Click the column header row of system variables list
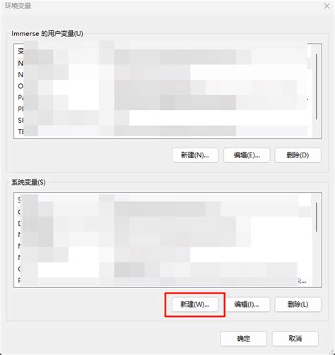335x355 pixels. coord(163,200)
